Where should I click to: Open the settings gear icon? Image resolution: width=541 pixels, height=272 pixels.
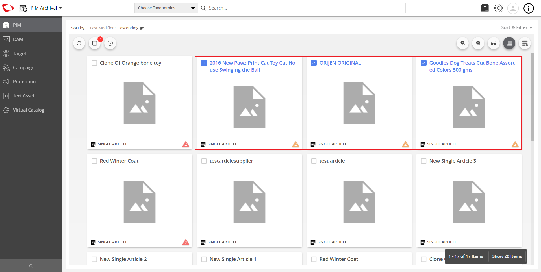499,8
